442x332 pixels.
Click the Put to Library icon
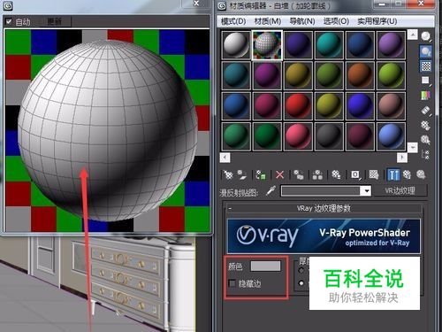tap(336, 175)
